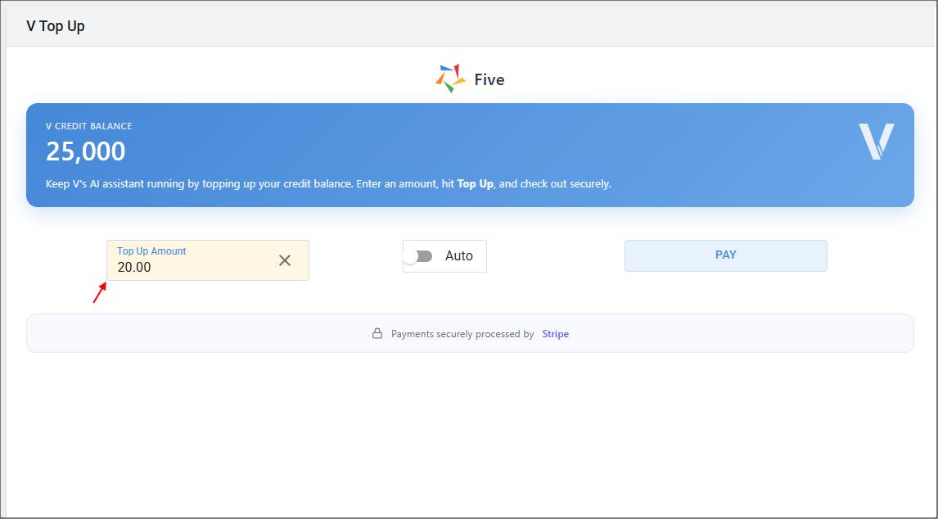The width and height of the screenshot is (938, 519).
Task: Click the padlock secure payment icon
Action: click(x=377, y=333)
